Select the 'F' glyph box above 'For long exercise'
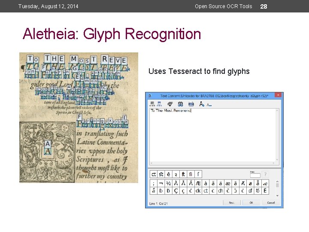This screenshot has width=309, height=232. [x=79, y=117]
